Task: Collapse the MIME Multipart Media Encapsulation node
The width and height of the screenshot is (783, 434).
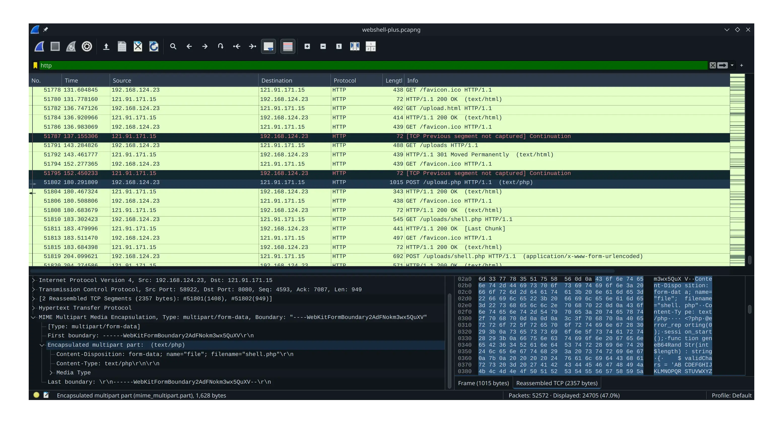Action: click(33, 317)
